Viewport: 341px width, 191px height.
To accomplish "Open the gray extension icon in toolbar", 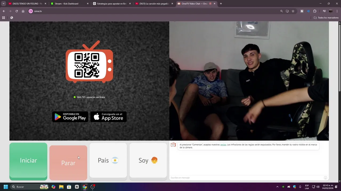I will [302, 11].
